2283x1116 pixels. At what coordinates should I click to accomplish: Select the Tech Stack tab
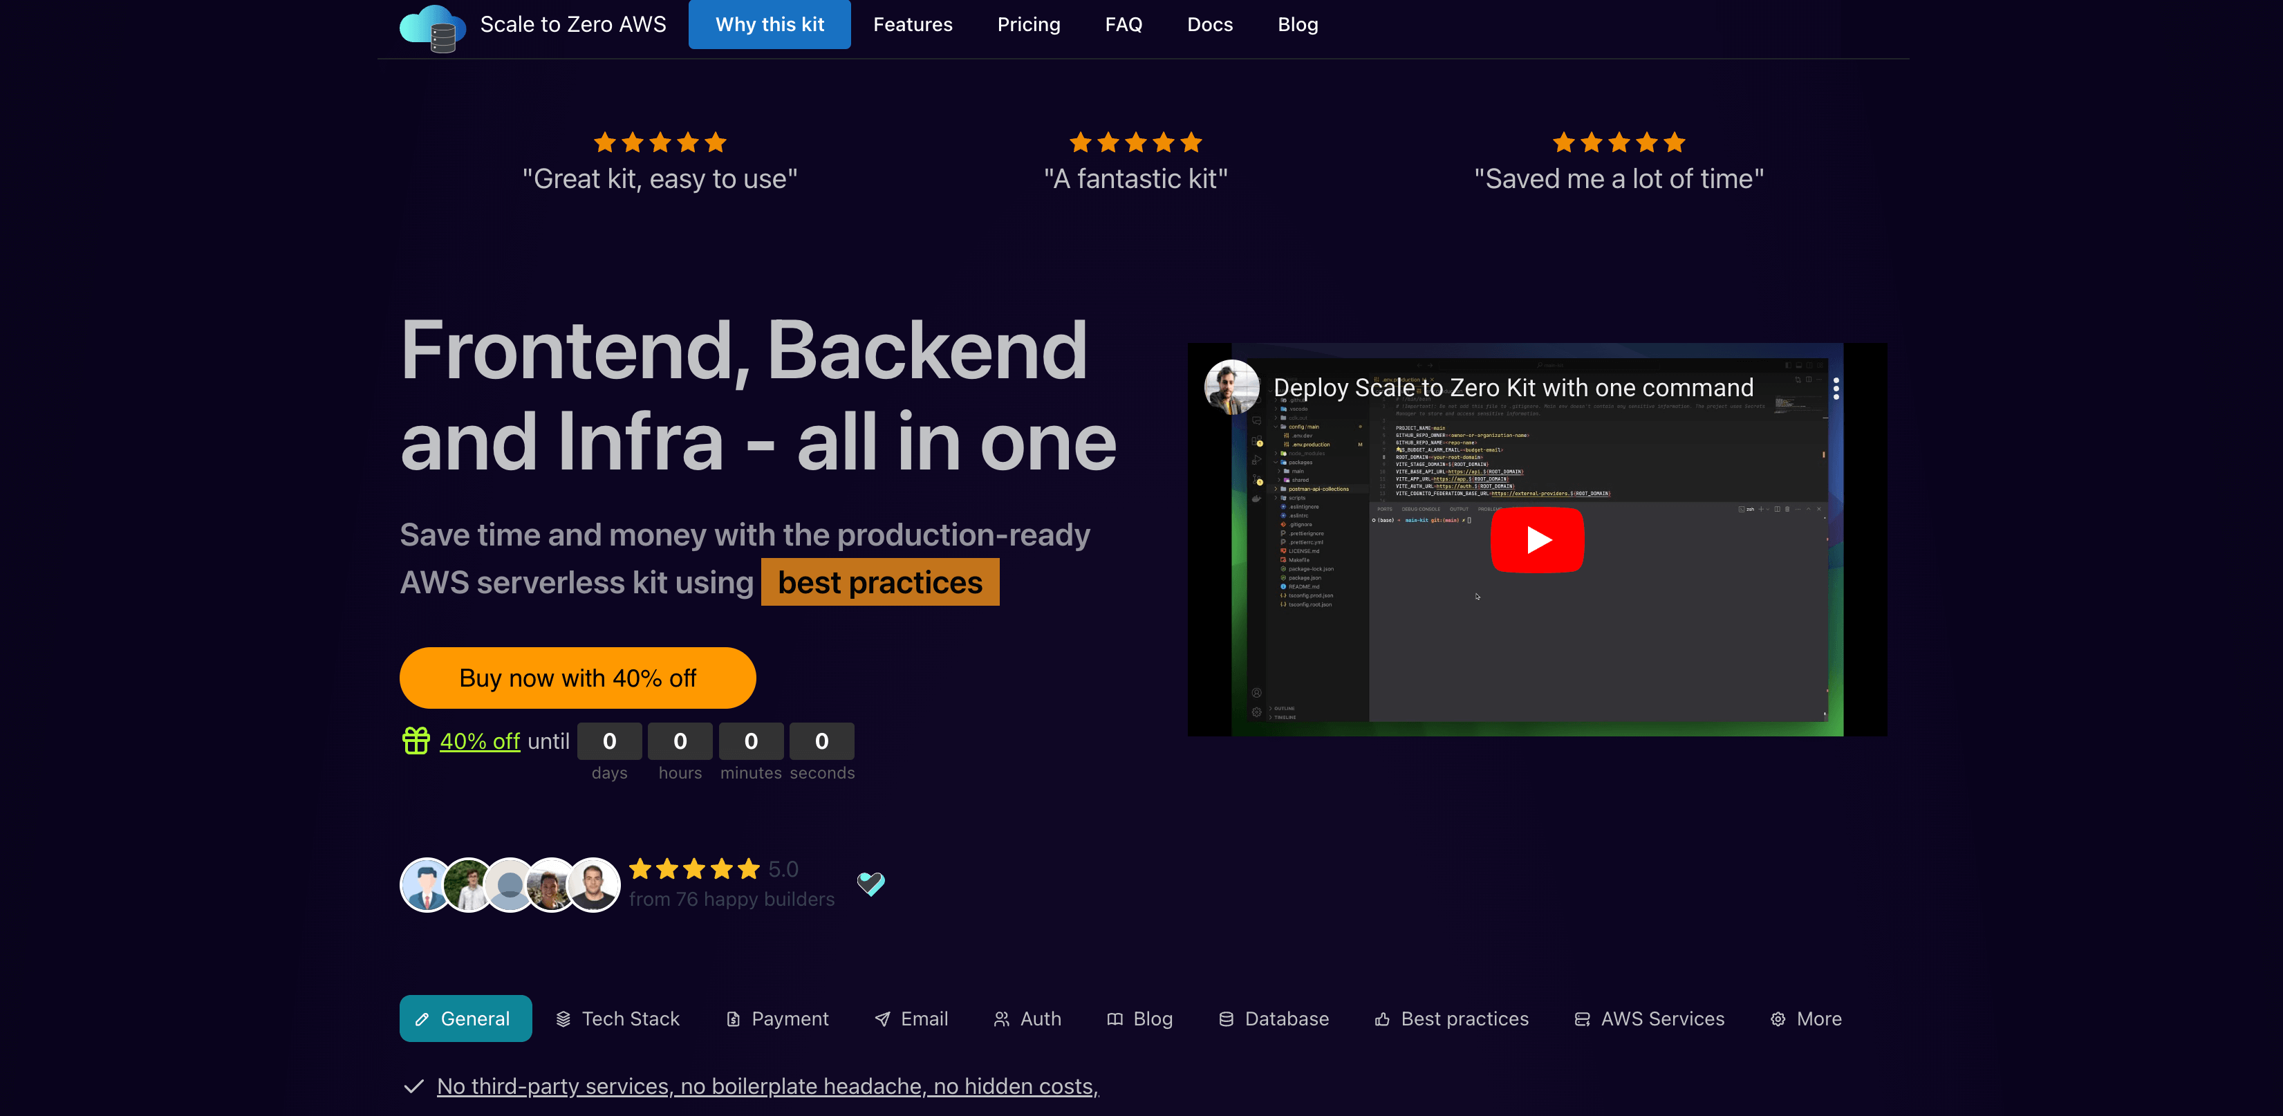point(617,1019)
